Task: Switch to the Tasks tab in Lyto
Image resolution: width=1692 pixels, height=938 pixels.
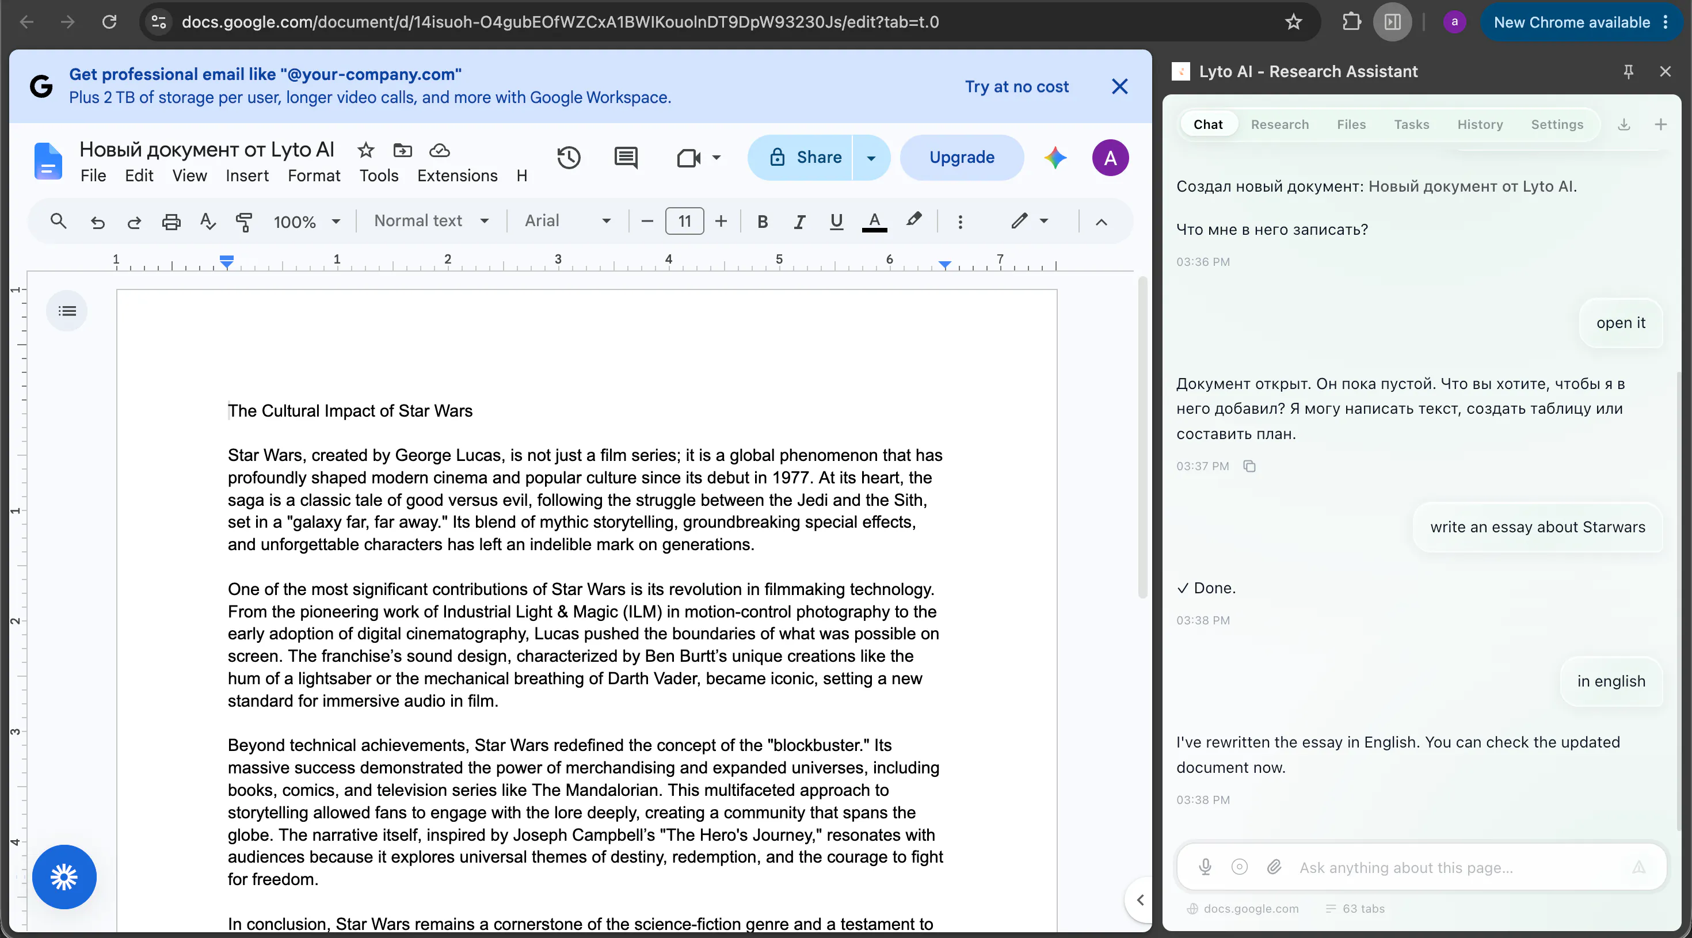Action: [1412, 124]
